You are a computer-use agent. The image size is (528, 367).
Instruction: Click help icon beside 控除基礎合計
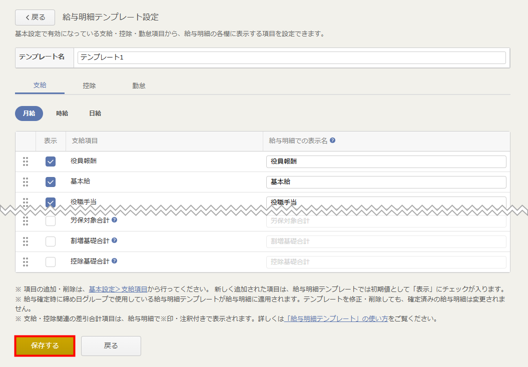115,261
